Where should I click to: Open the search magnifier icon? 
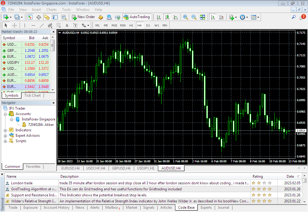[294, 17]
